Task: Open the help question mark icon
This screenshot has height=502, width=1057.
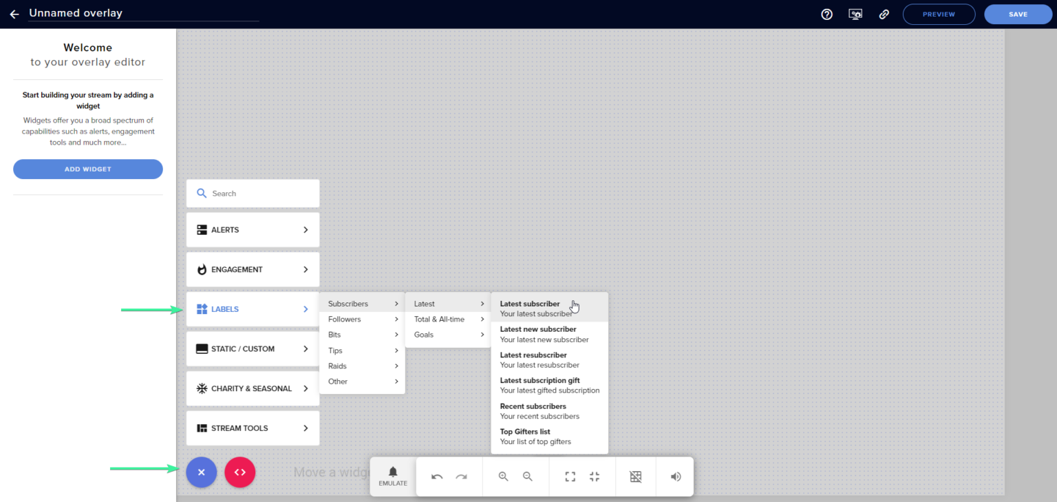Action: point(826,14)
